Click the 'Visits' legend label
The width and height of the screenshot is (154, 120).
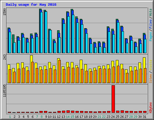[151, 65]
